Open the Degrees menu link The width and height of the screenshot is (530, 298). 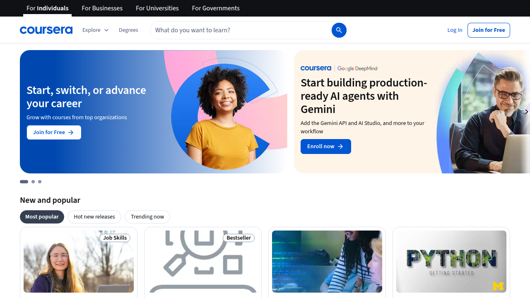click(x=128, y=30)
